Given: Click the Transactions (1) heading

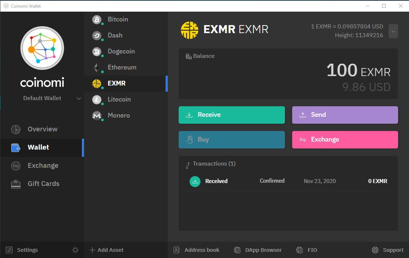Looking at the screenshot, I should coord(214,164).
